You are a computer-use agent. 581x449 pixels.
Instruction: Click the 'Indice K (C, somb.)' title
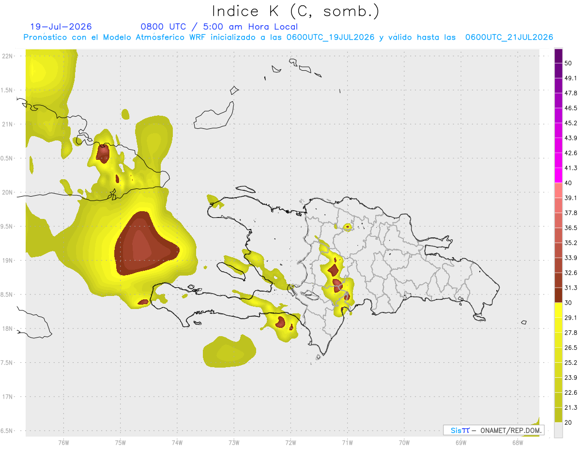pyautogui.click(x=295, y=11)
